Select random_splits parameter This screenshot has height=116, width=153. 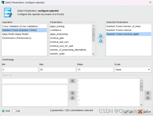click(71, 54)
